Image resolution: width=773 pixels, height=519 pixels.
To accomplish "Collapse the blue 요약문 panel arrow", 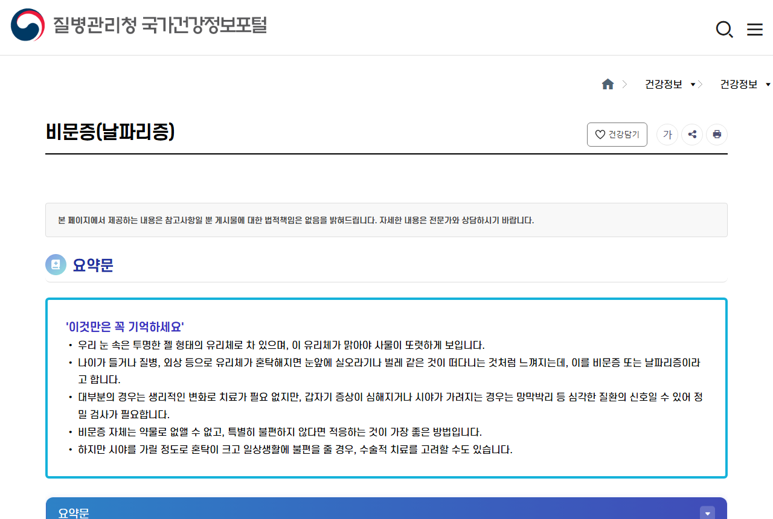I will pyautogui.click(x=707, y=513).
